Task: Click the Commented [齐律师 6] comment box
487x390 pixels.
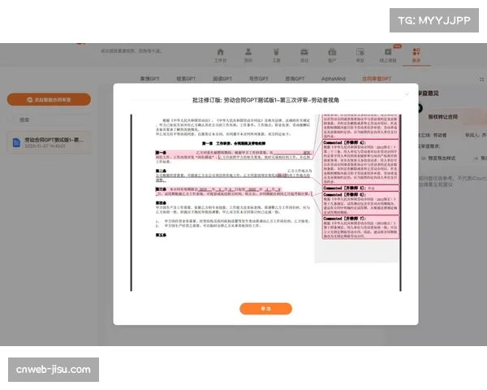Action: 360,203
